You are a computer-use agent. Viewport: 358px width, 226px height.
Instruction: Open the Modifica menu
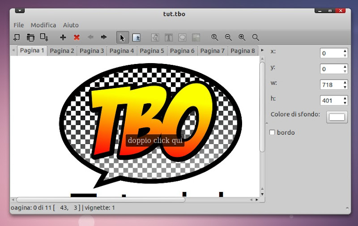coord(43,25)
